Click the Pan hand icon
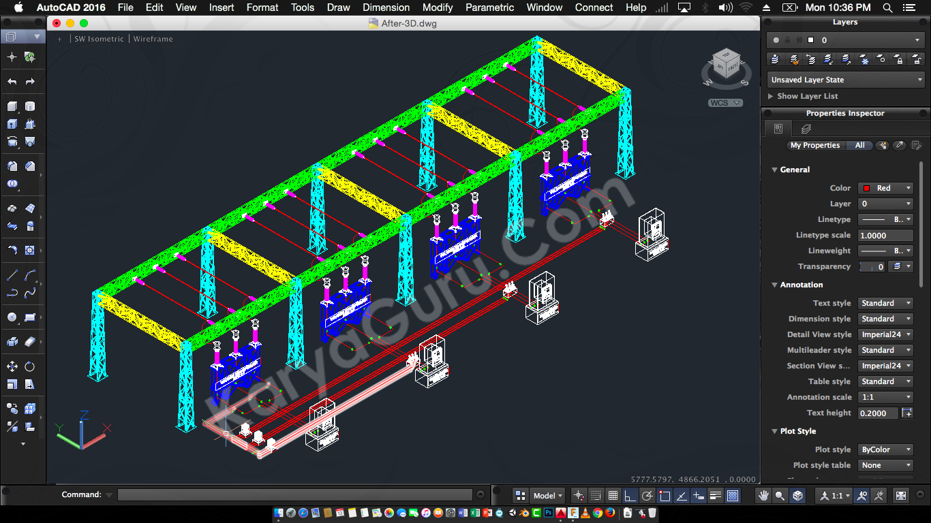This screenshot has width=931, height=523. 765,496
